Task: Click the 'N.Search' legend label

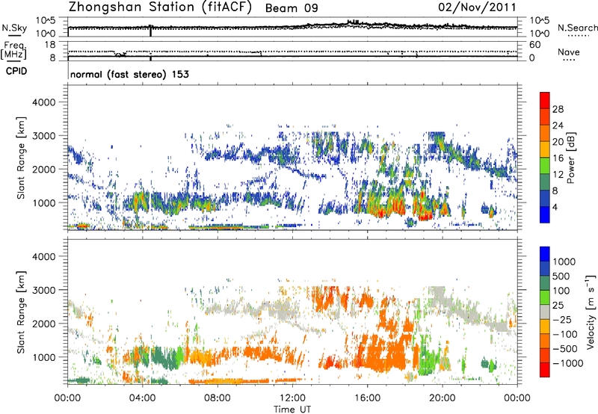Action: 578,28
